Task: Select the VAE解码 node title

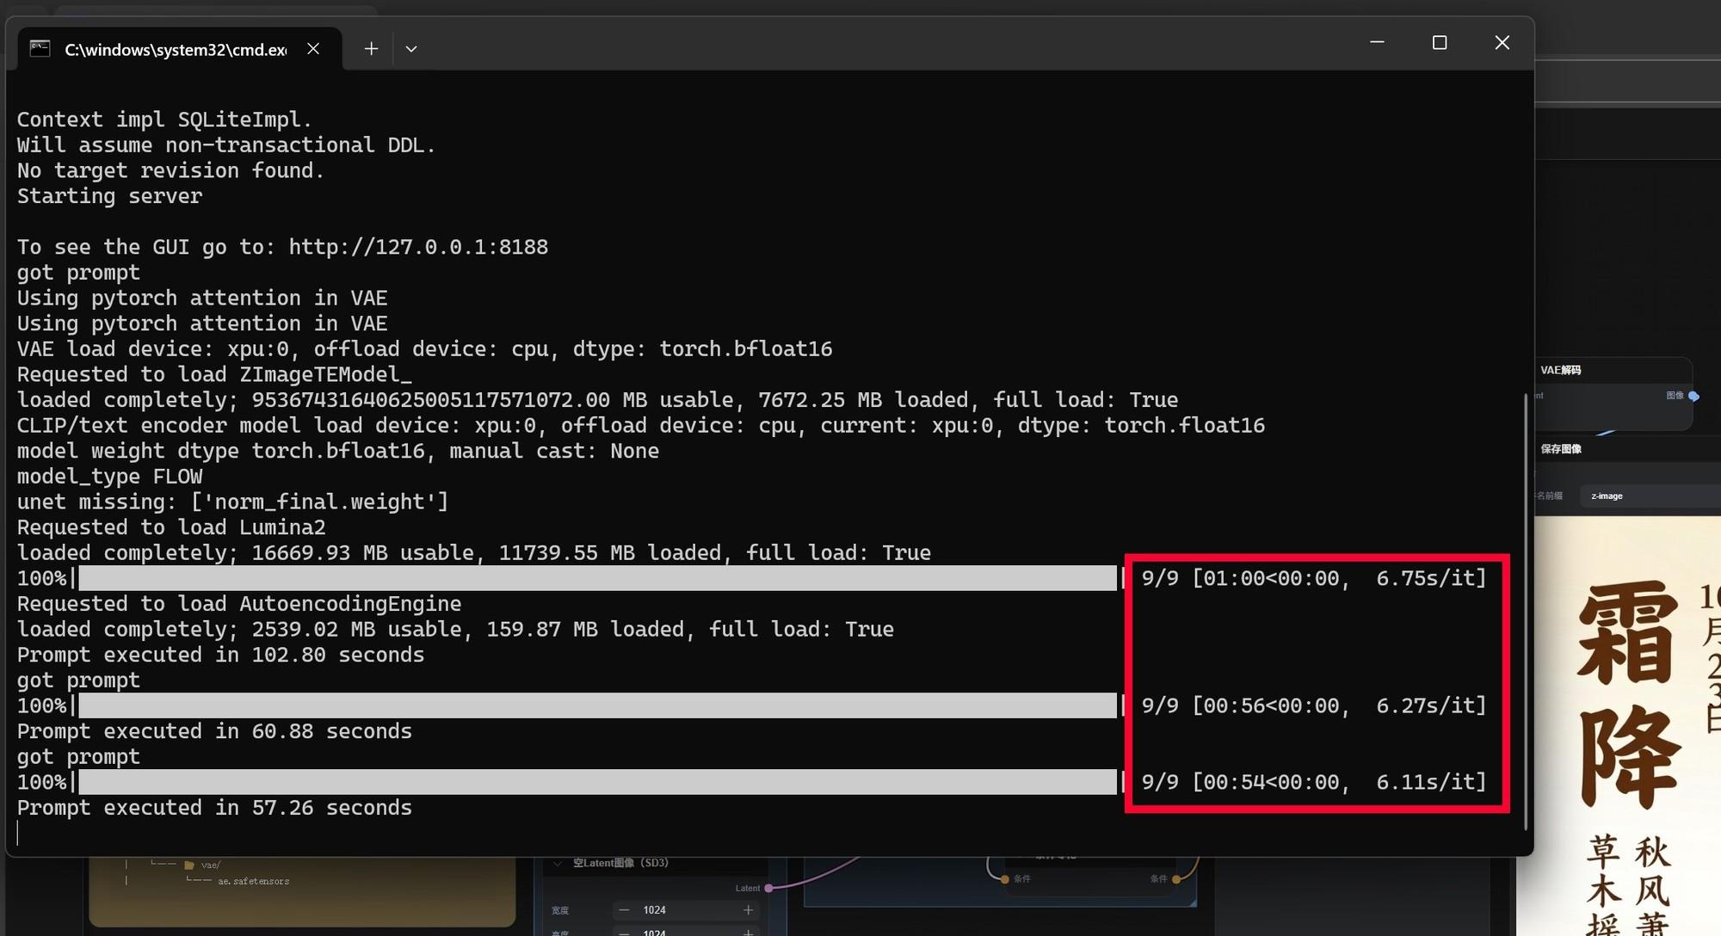Action: 1560,370
